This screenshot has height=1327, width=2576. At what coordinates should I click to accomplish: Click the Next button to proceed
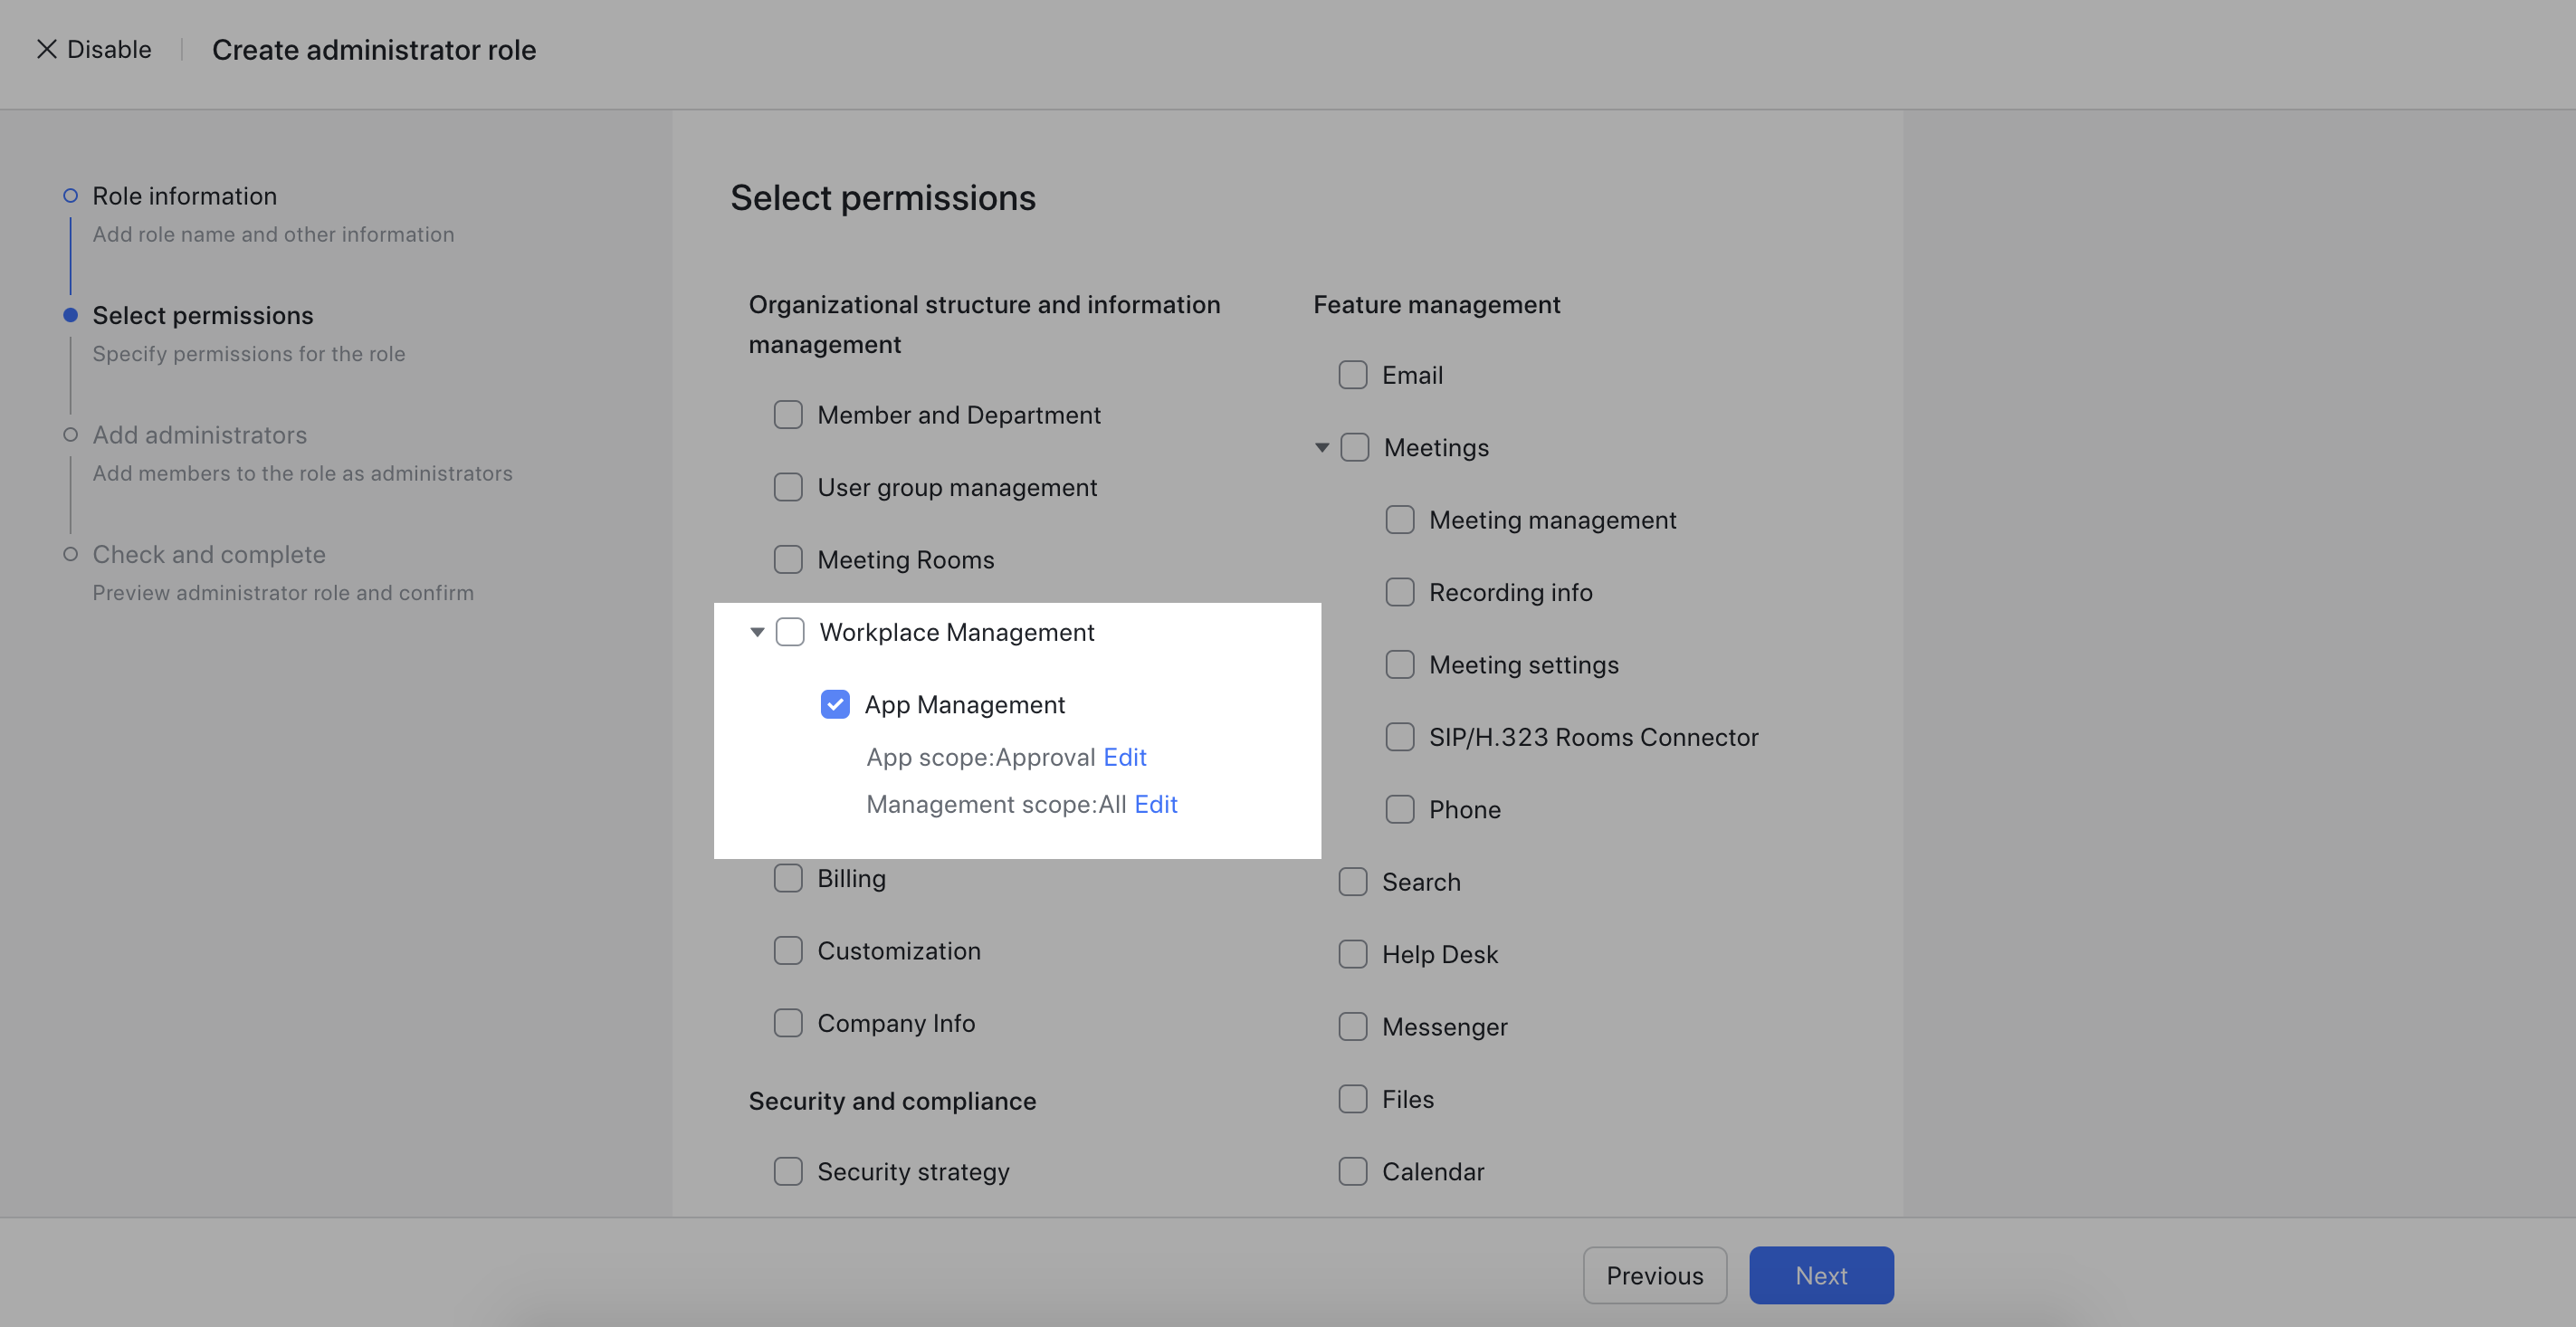(x=1821, y=1274)
